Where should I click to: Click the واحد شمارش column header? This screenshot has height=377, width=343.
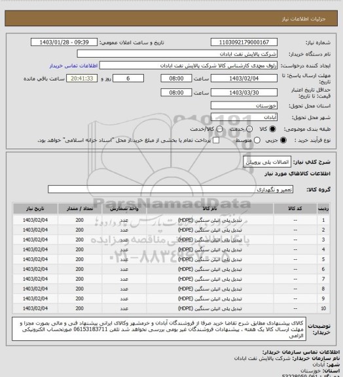pos(124,209)
